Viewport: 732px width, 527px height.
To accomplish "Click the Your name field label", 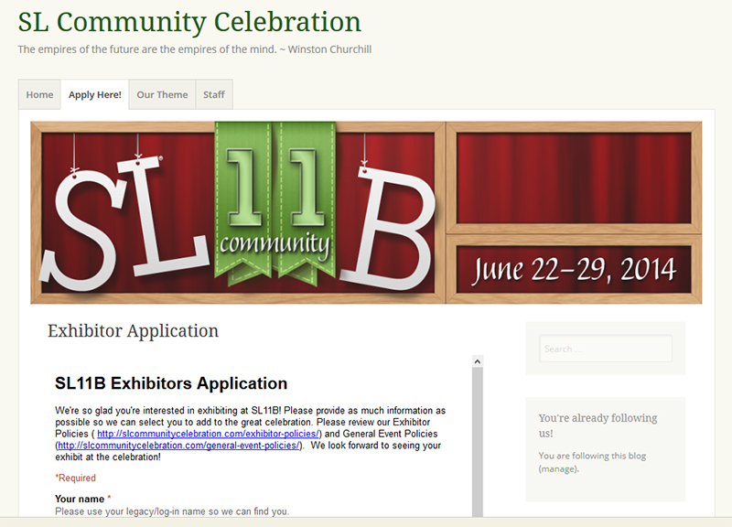I will point(80,499).
